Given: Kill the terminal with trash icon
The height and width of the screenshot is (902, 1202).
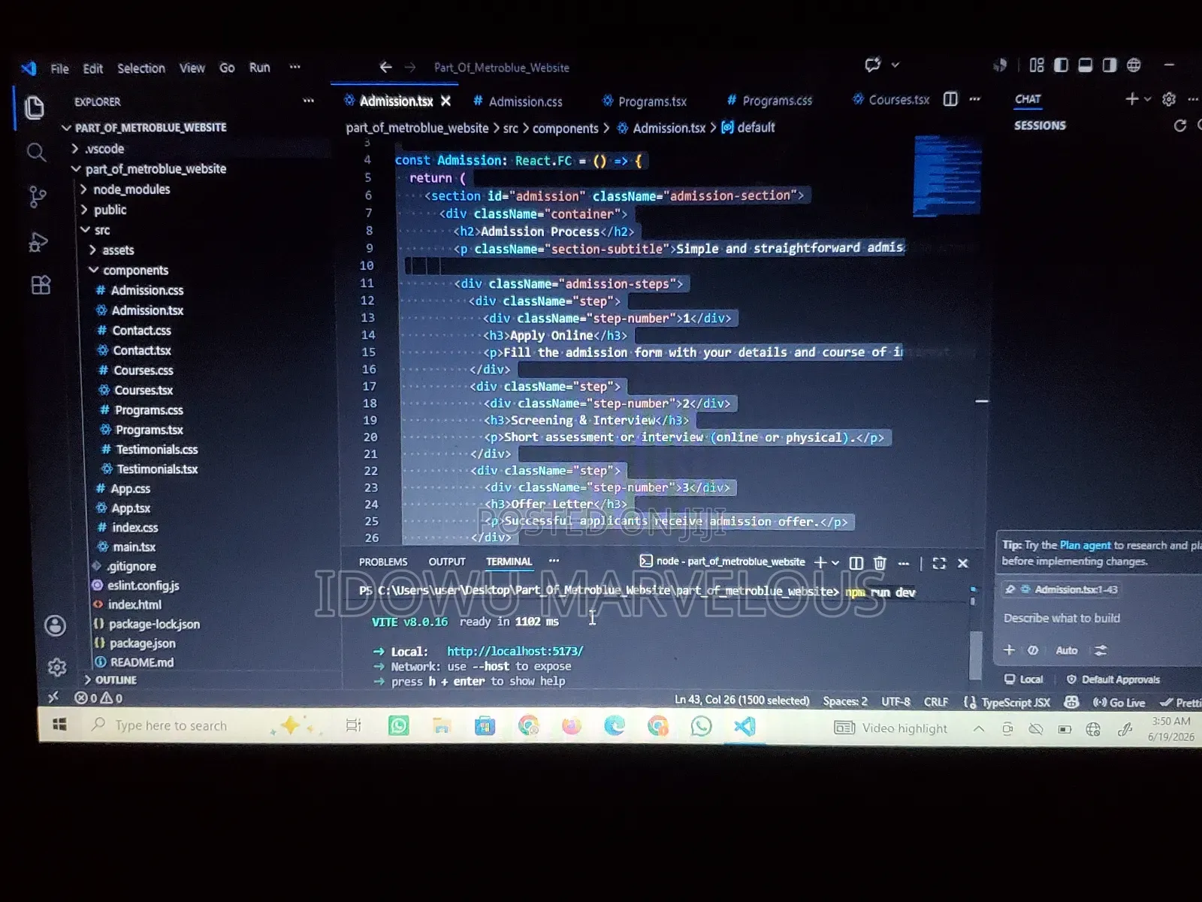Looking at the screenshot, I should point(880,563).
